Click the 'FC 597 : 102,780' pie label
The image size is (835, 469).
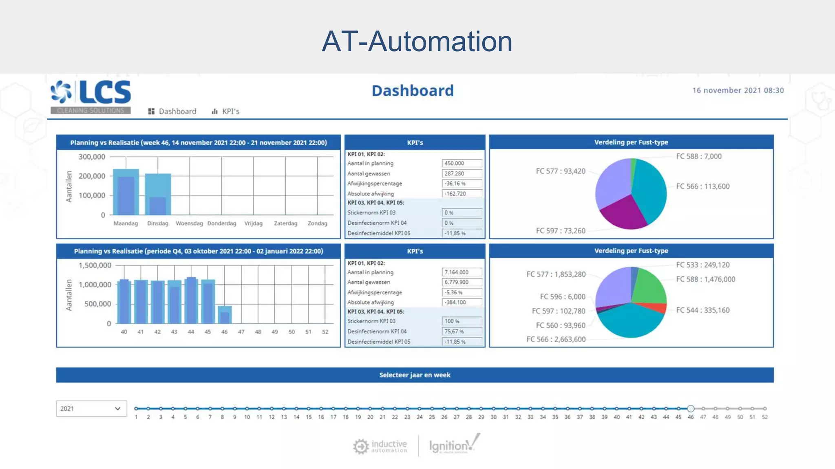pyautogui.click(x=559, y=311)
